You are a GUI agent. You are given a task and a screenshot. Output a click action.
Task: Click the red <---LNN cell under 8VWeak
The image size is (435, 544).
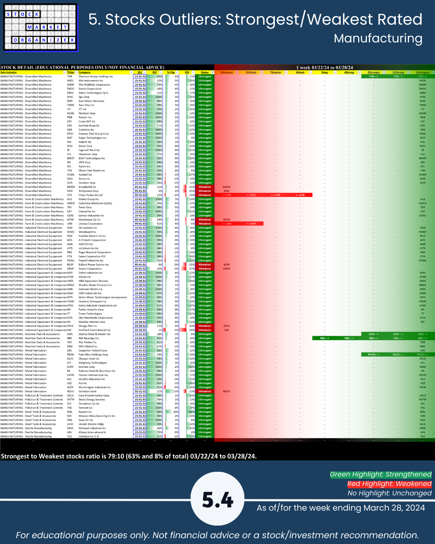point(251,224)
